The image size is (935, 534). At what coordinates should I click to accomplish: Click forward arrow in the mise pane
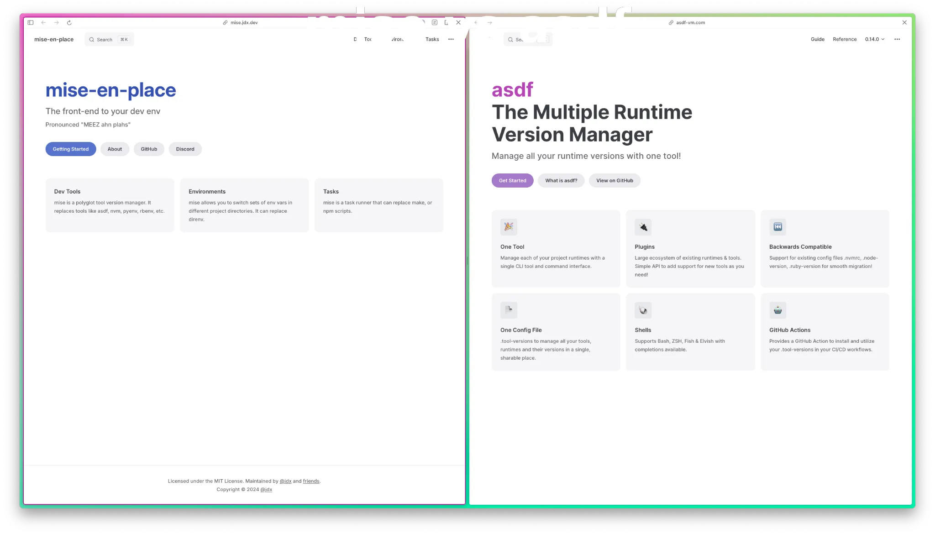[57, 22]
